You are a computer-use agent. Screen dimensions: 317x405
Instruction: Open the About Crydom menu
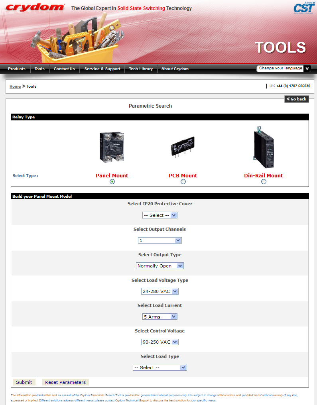pos(175,69)
